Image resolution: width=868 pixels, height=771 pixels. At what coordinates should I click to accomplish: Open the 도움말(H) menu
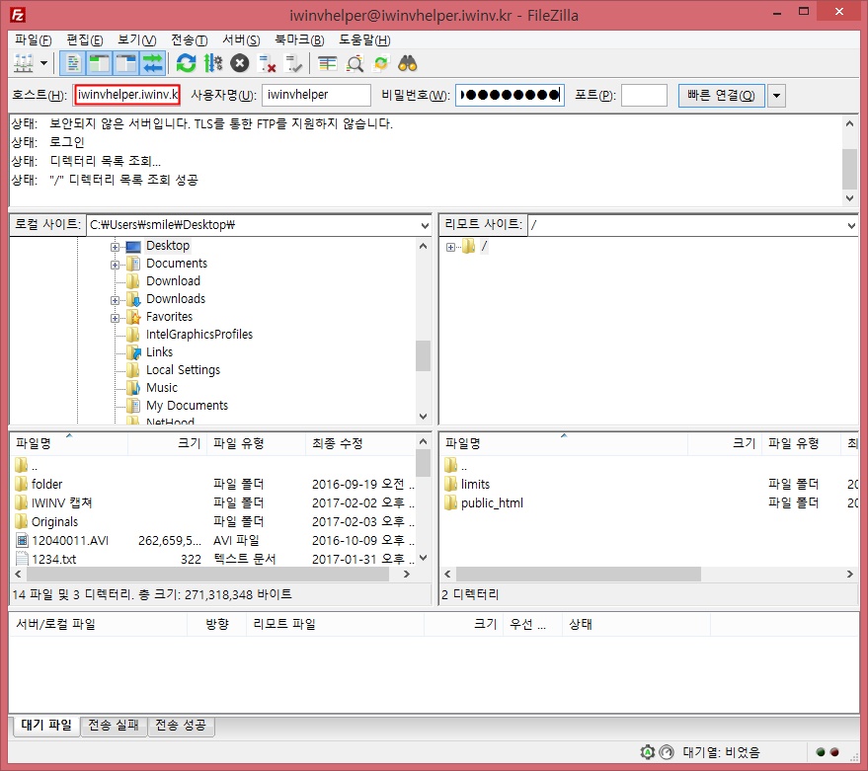point(364,39)
